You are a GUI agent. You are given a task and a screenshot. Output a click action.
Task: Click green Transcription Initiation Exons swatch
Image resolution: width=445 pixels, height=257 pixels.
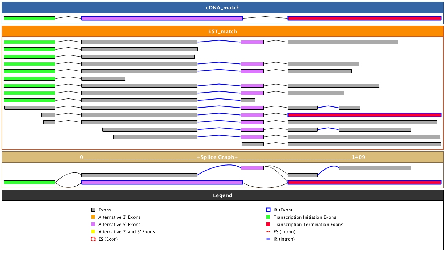click(268, 217)
